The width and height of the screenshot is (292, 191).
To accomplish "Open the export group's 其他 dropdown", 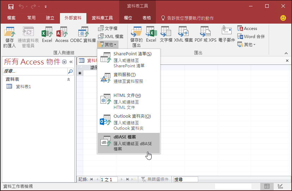I will [247, 45].
